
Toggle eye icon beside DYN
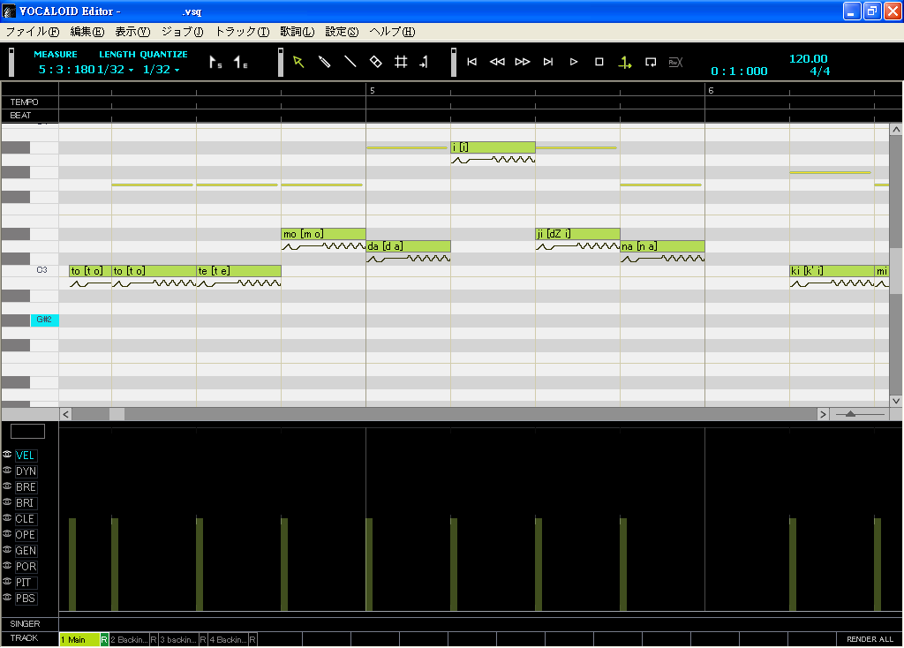click(7, 471)
